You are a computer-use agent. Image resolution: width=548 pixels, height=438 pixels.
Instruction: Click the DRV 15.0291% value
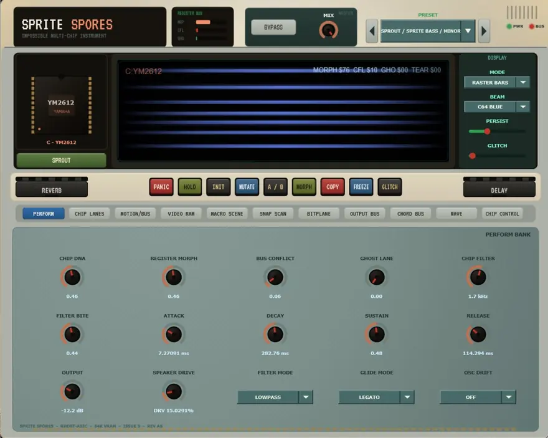coord(173,411)
